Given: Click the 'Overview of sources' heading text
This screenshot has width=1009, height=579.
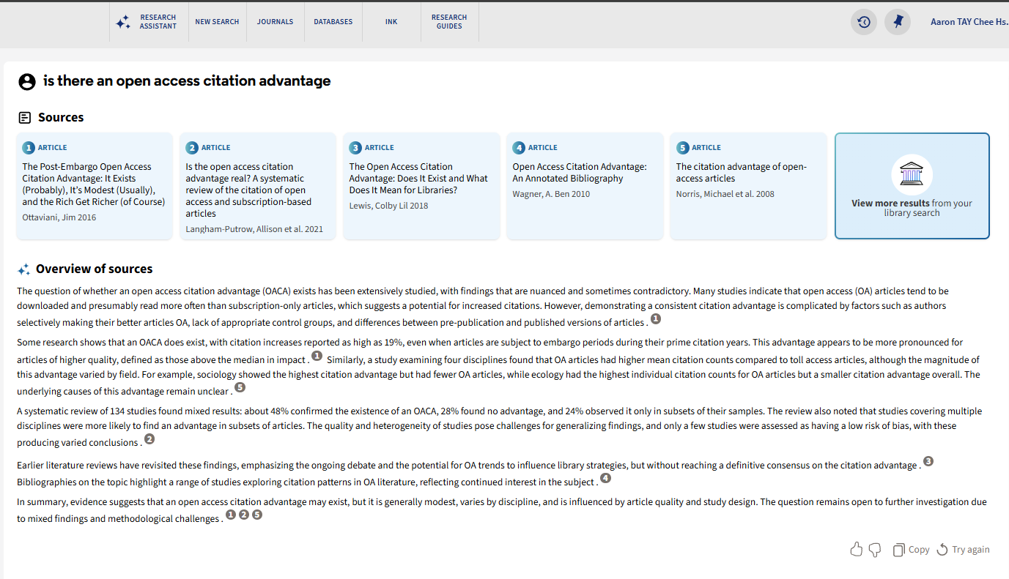Looking at the screenshot, I should coord(95,269).
